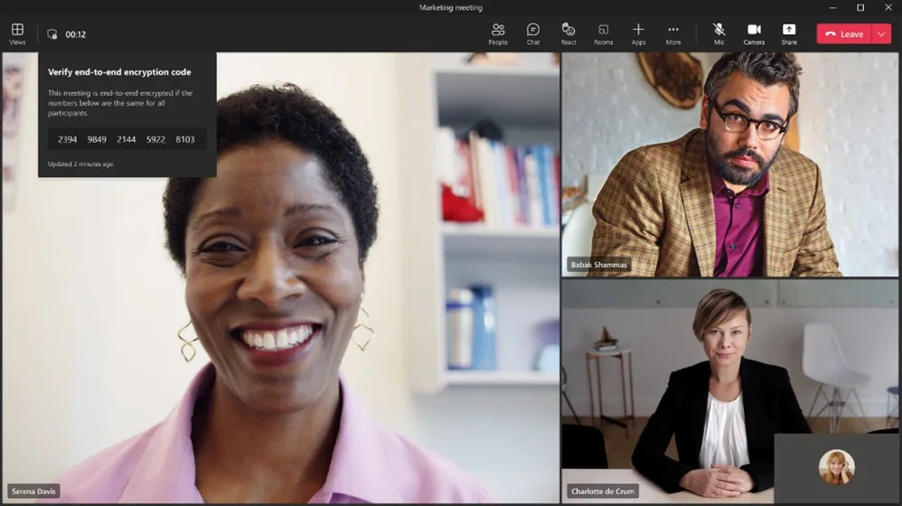Open the More actions menu
The height and width of the screenshot is (506, 902).
point(673,33)
